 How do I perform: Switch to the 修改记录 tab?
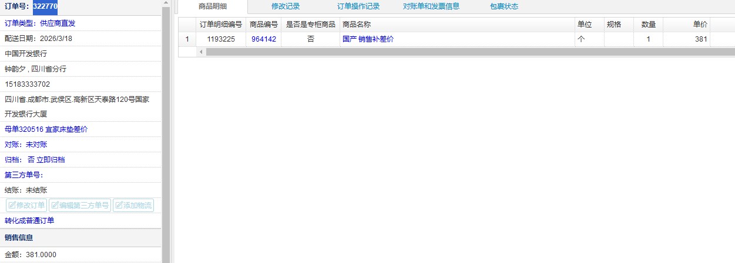point(286,6)
